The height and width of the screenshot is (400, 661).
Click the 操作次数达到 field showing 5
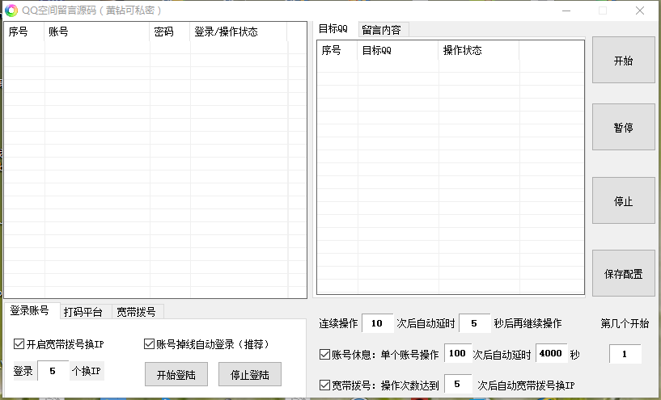tap(458, 384)
